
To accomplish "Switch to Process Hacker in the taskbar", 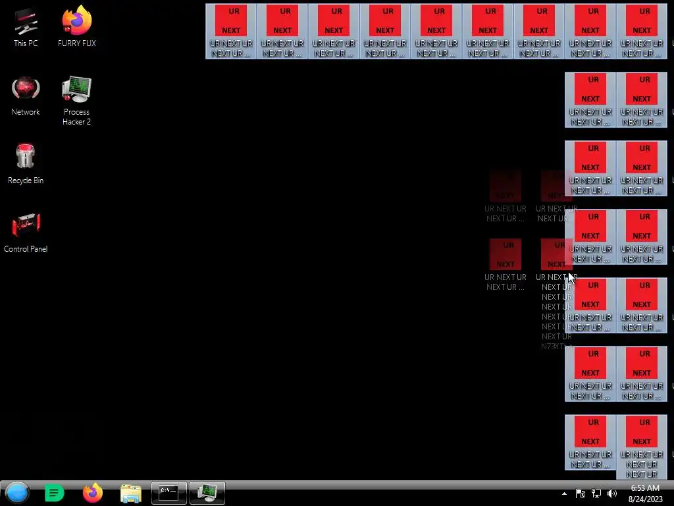I will (207, 493).
